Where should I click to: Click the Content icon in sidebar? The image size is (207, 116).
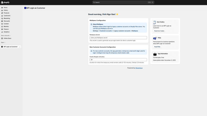pos(2,24)
